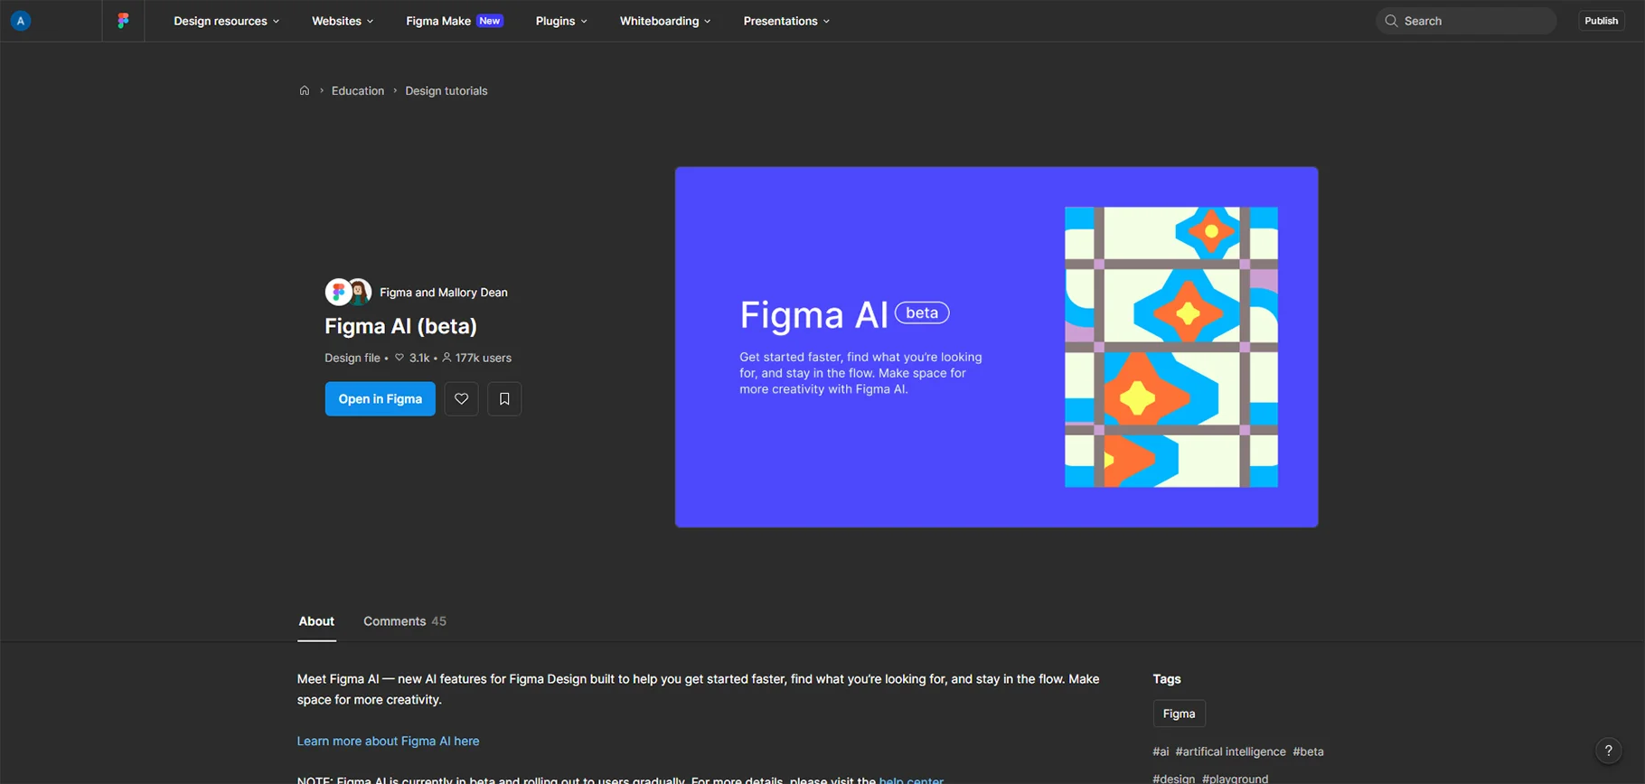1645x784 pixels.
Task: Open the help center link
Action: pyautogui.click(x=911, y=779)
